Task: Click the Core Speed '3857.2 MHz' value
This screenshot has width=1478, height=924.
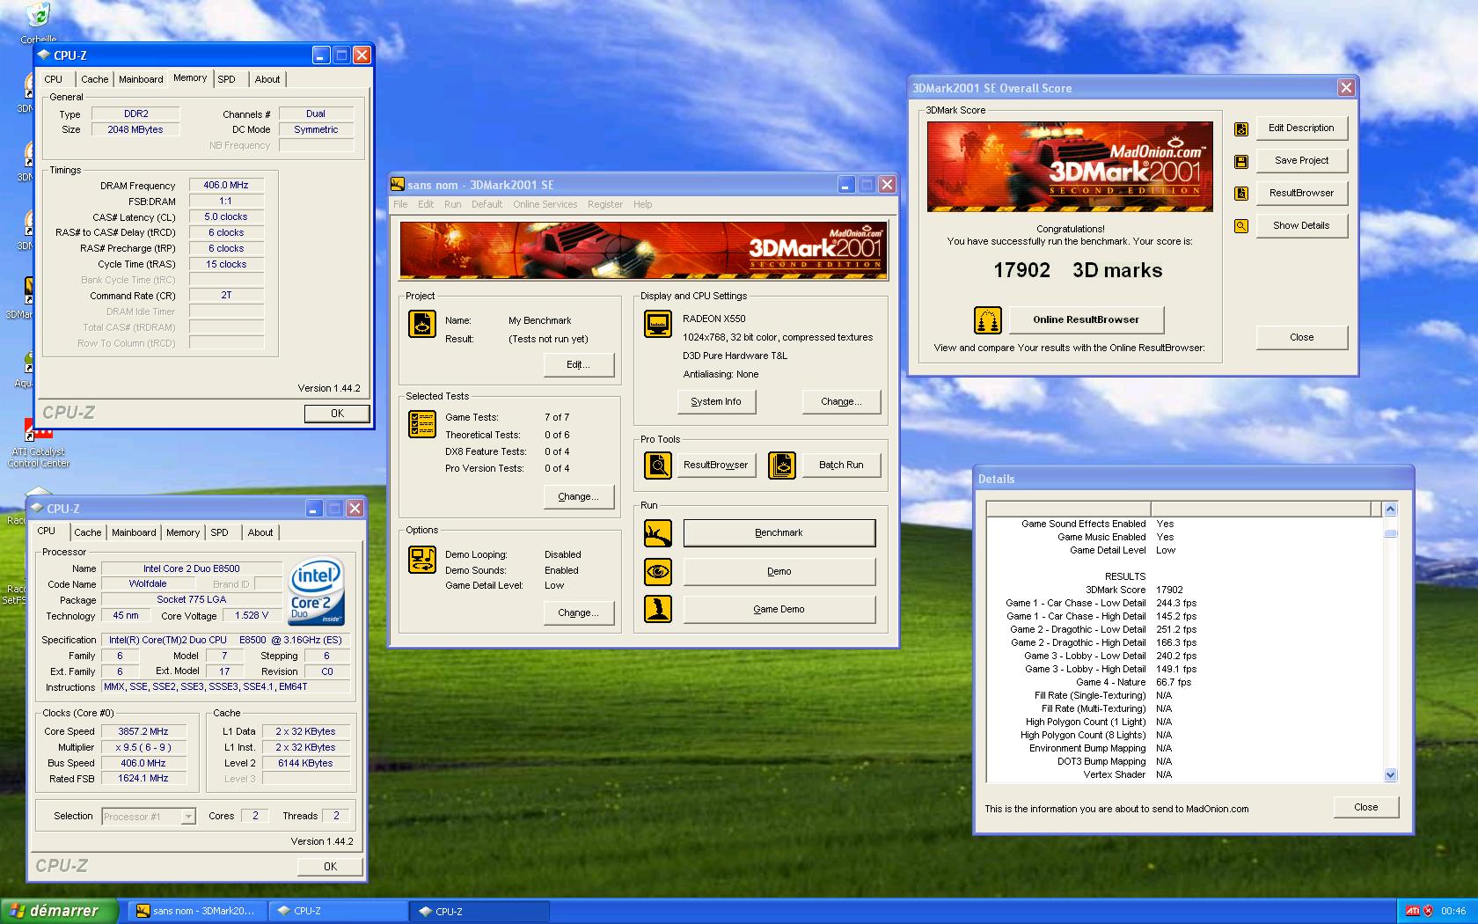Action: pos(143,731)
